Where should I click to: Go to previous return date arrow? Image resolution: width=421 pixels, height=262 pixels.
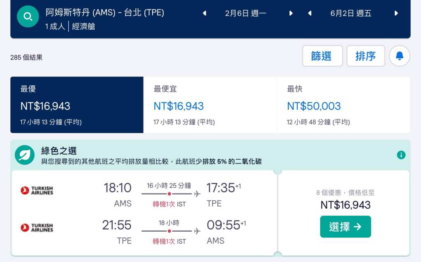point(310,13)
